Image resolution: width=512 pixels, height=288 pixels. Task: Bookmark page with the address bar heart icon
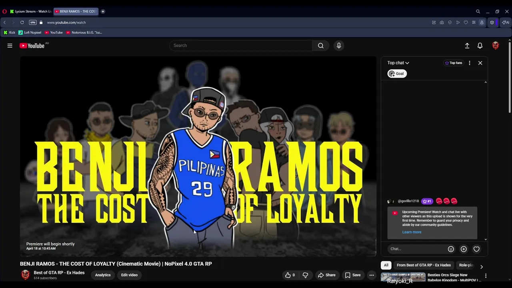coord(466,22)
